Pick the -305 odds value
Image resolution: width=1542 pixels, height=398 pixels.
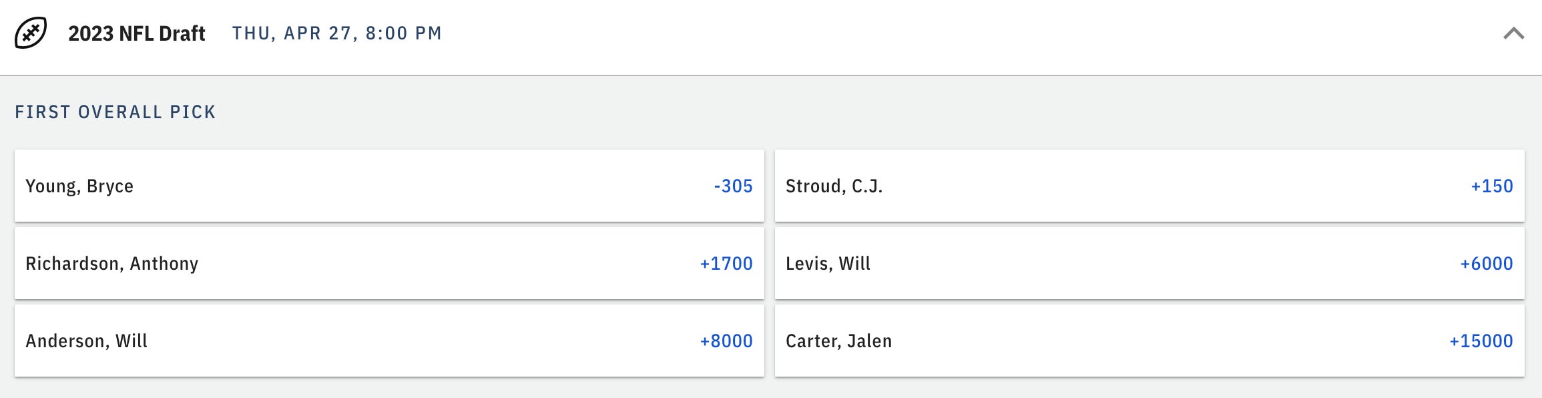[733, 186]
